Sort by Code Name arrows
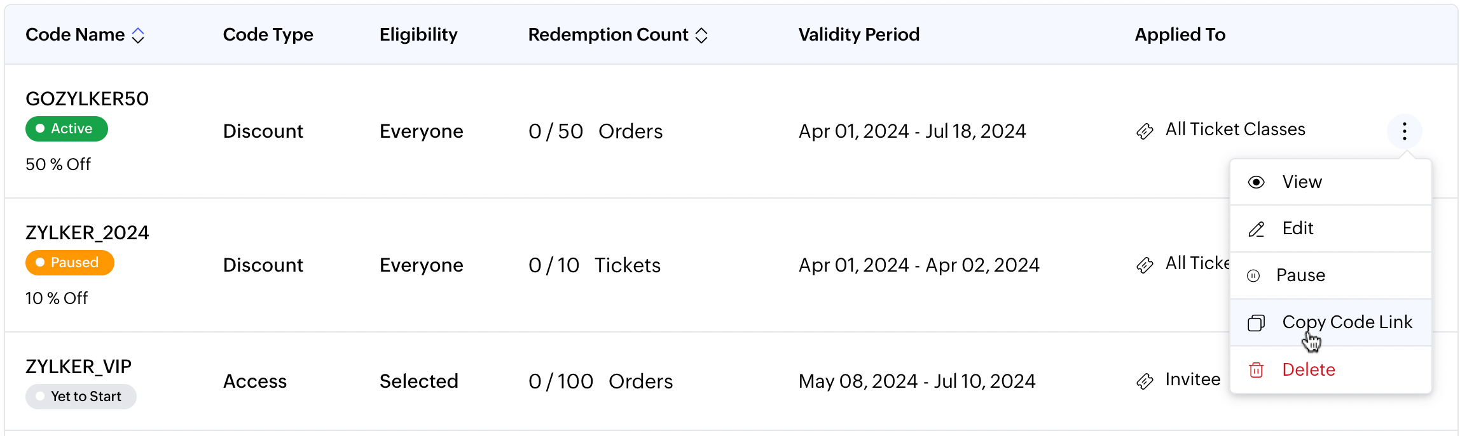This screenshot has height=436, width=1460. click(x=138, y=36)
